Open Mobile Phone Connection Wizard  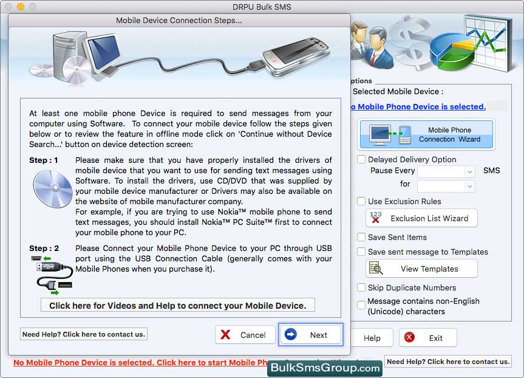tap(426, 134)
